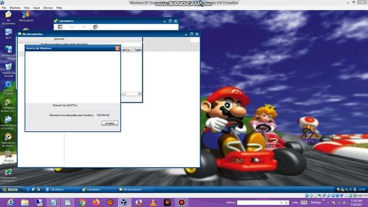Image resolution: width=368 pixels, height=207 pixels.
Task: Click the '130.544 KB' memory value
Action: (x=103, y=115)
